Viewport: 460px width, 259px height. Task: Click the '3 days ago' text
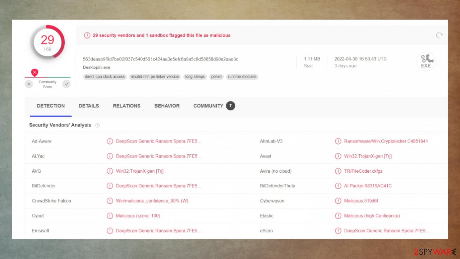click(x=345, y=66)
